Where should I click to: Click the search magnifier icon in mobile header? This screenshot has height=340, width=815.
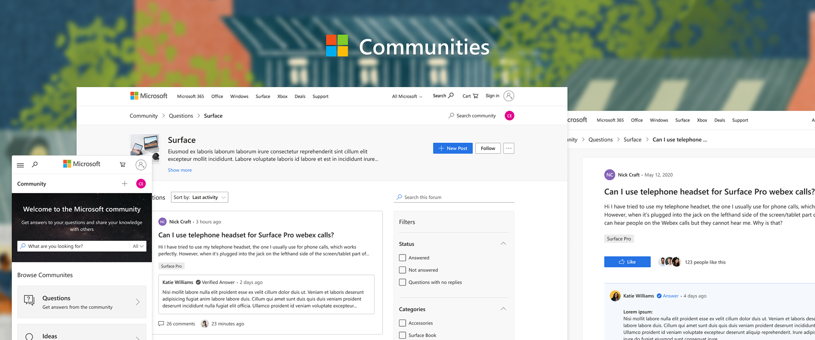click(35, 165)
